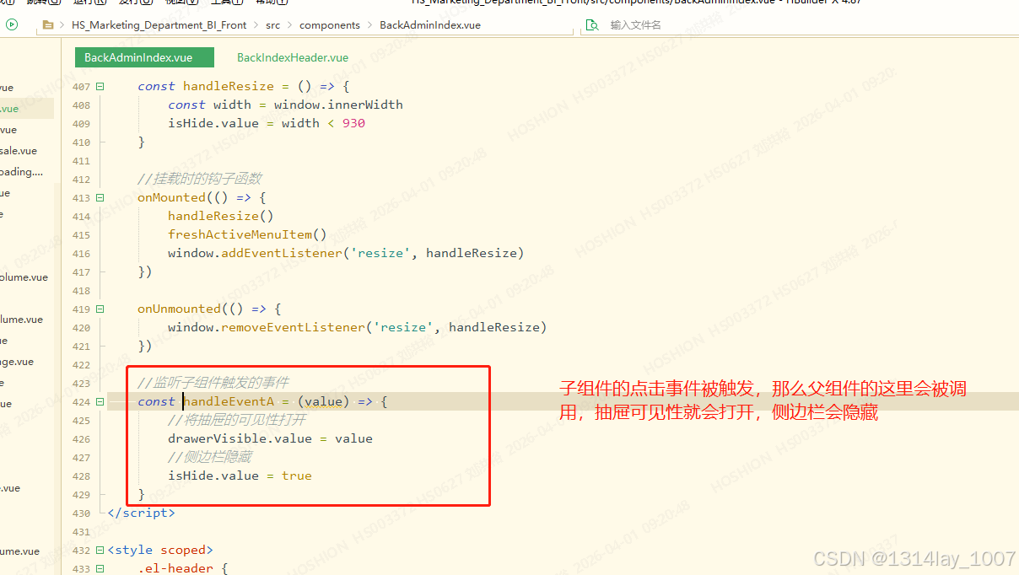Click the '.el-header {' selector line
The image size is (1019, 575).
pos(183,568)
